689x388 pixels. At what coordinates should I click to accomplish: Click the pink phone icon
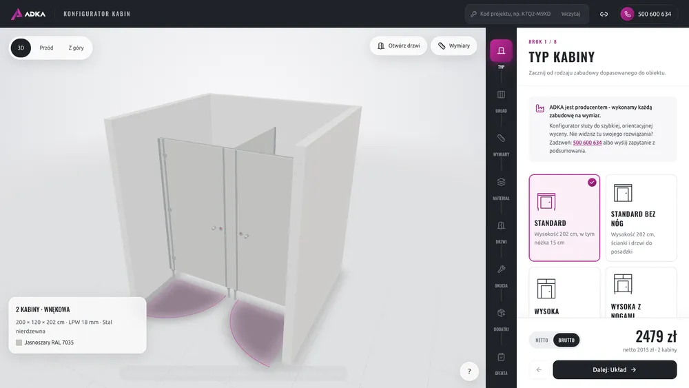(x=627, y=14)
